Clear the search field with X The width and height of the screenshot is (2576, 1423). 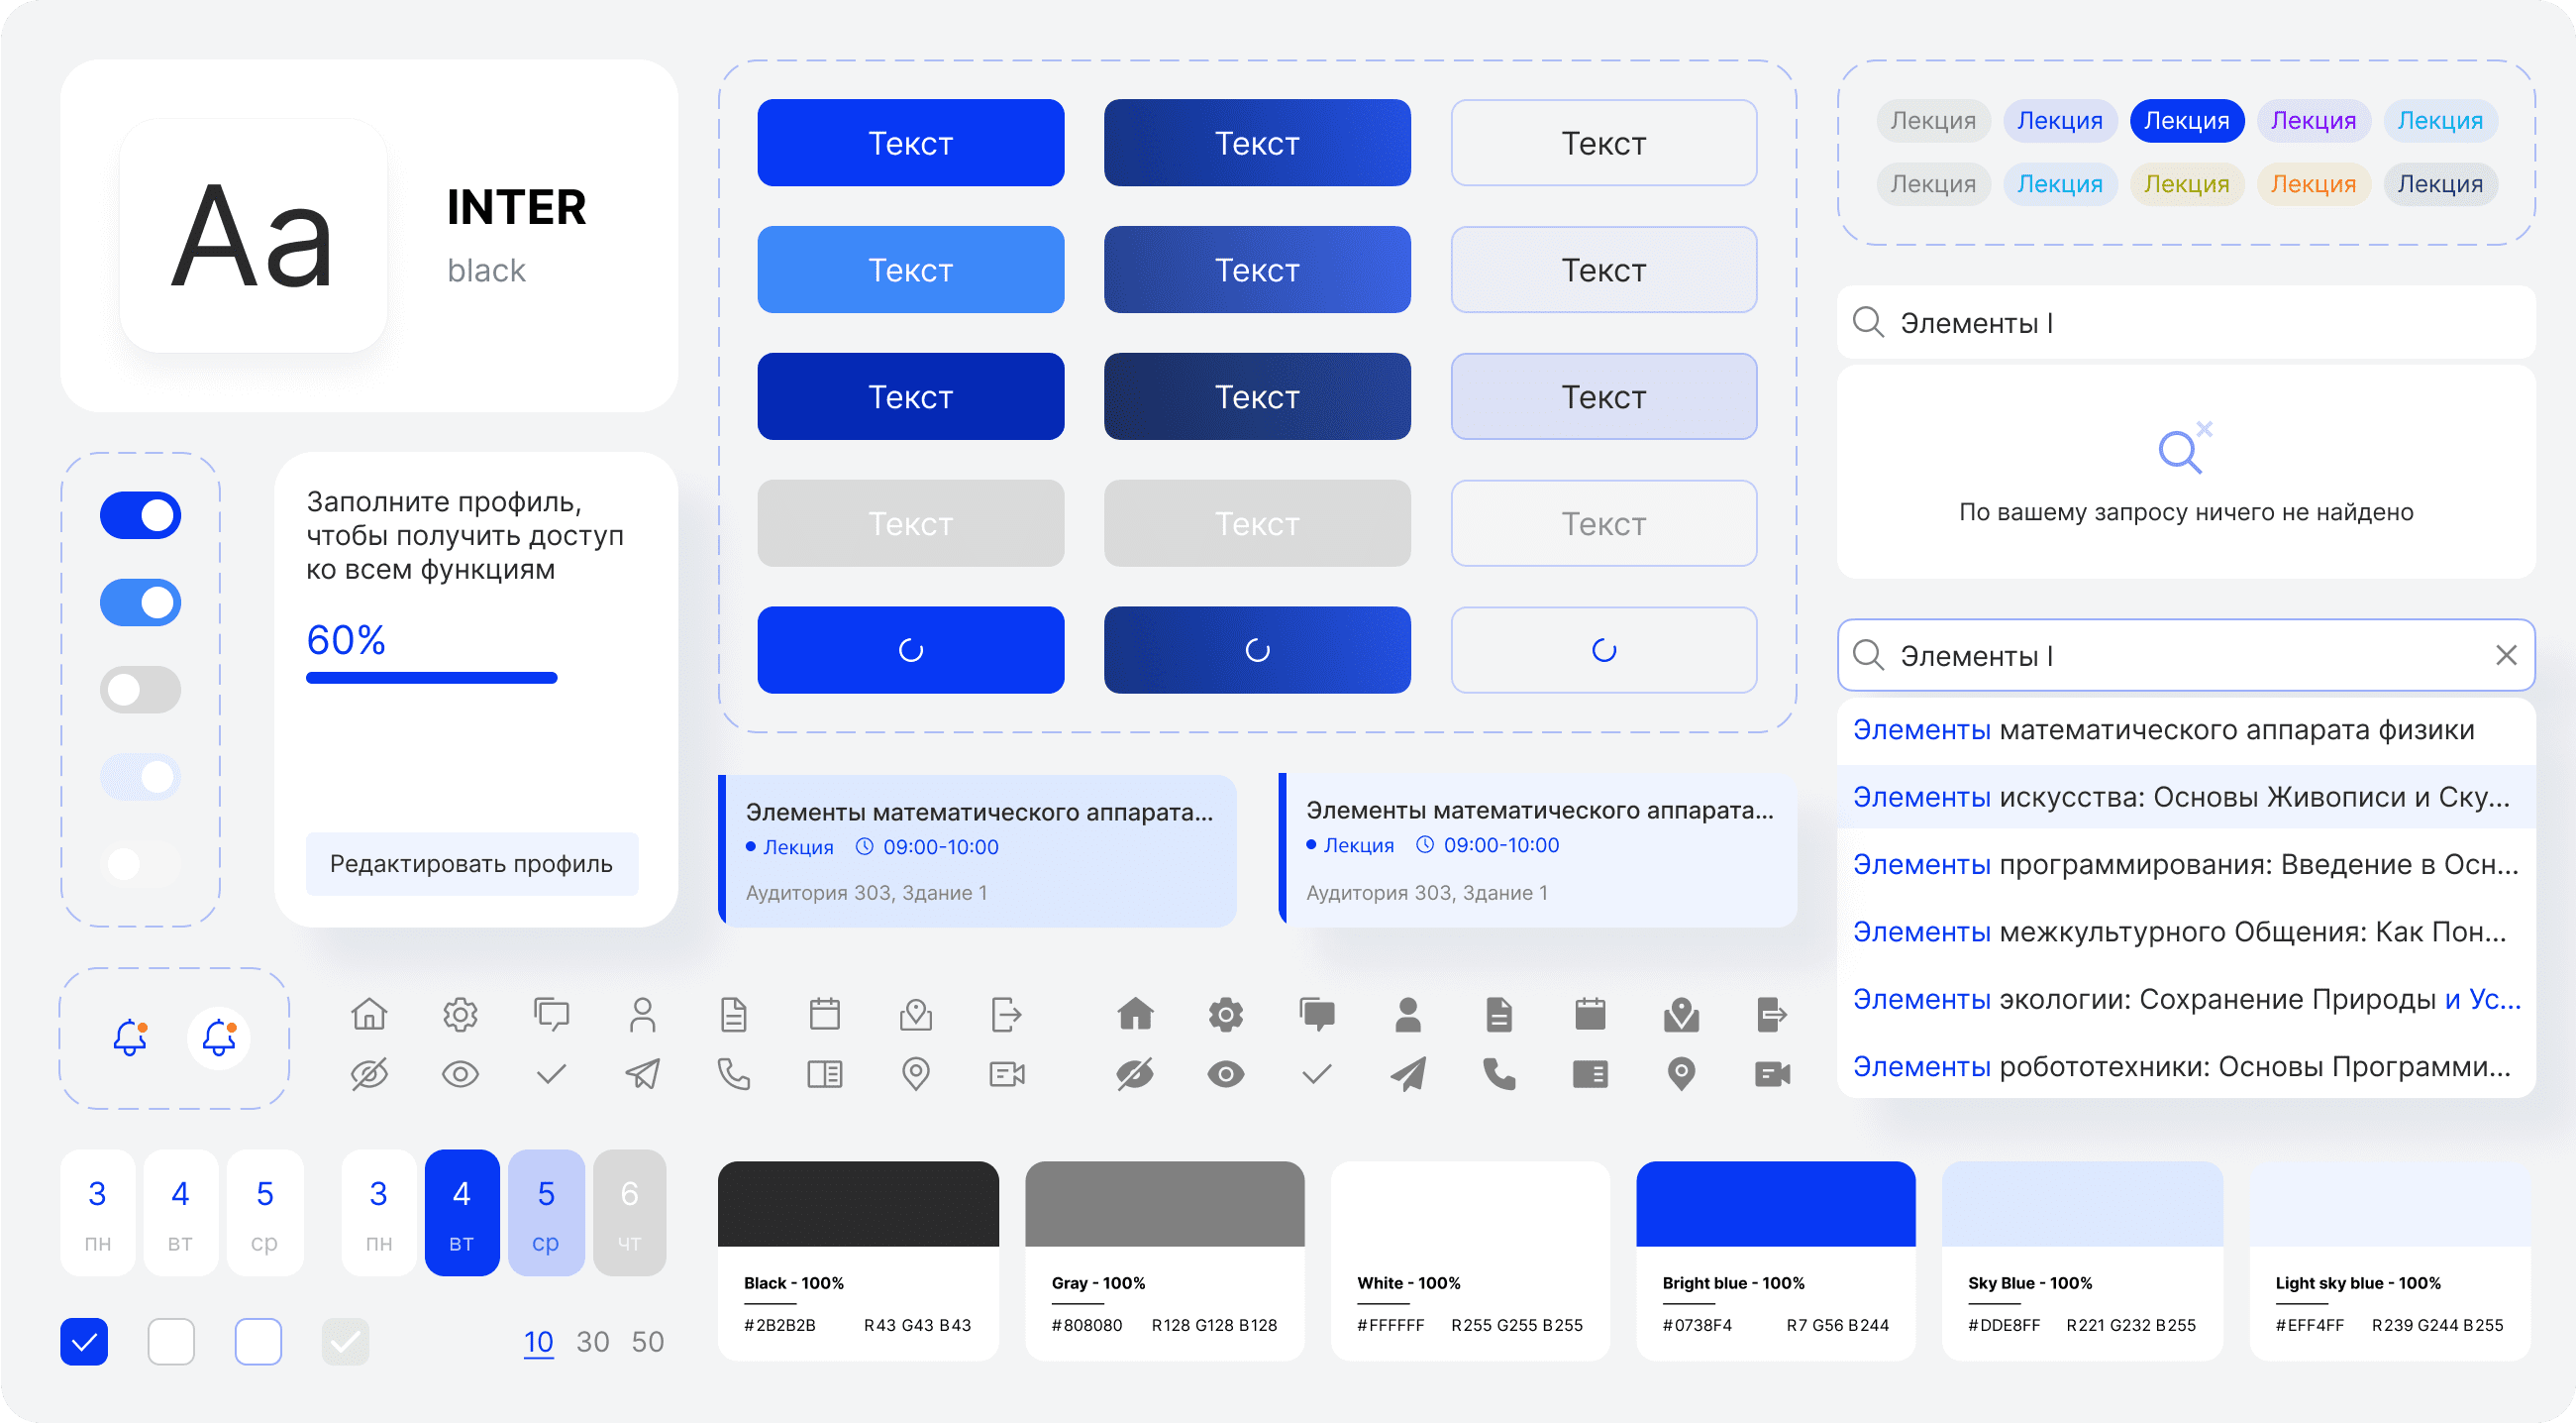point(2506,655)
